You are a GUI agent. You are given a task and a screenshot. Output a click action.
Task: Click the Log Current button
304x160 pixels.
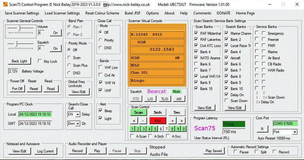(46, 151)
